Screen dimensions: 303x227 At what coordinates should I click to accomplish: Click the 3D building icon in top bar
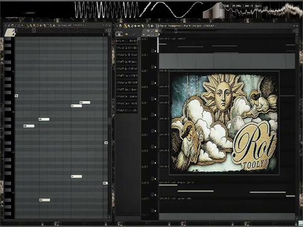point(214,11)
